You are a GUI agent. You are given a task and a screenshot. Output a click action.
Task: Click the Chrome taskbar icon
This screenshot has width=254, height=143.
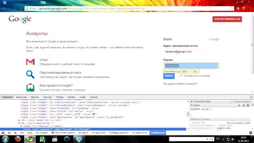click(30, 139)
